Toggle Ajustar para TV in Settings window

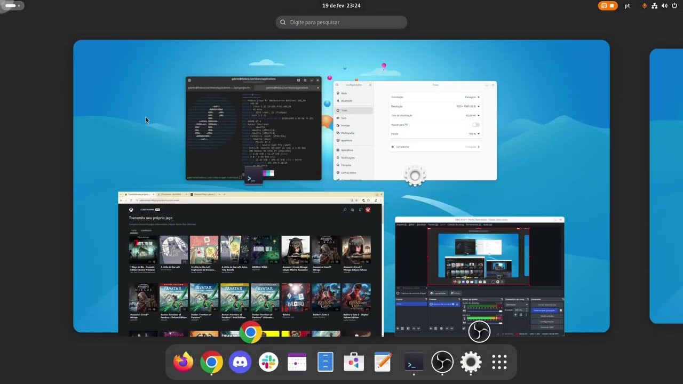click(475, 125)
